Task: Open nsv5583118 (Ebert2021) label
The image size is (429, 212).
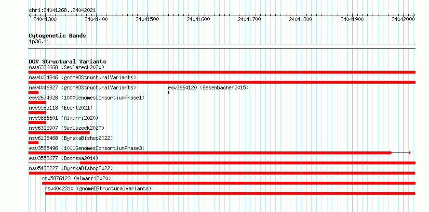Action: [x=61, y=108]
